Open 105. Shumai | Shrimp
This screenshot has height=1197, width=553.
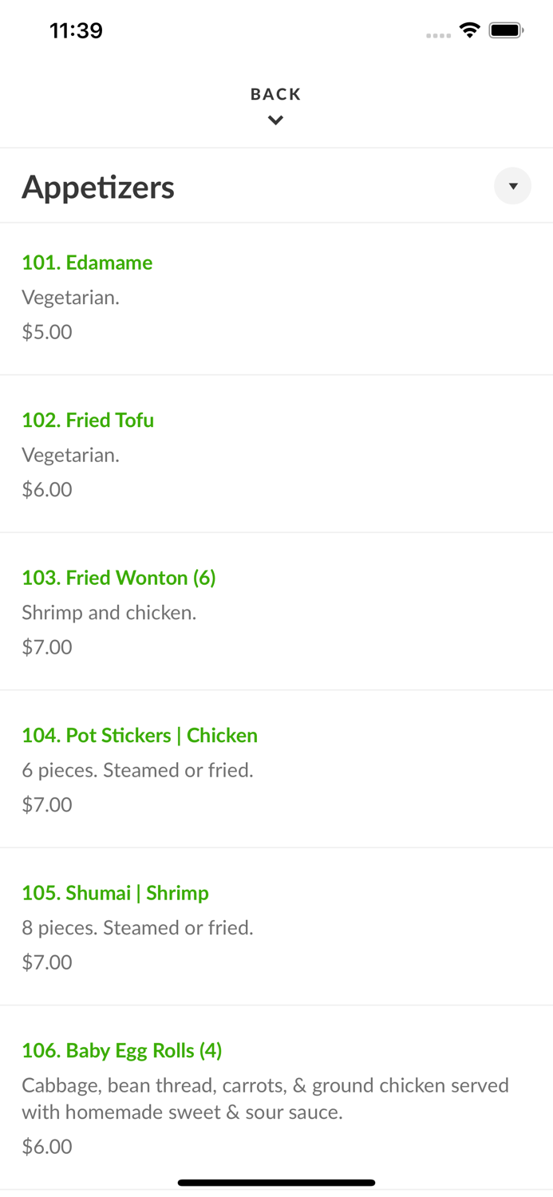point(115,893)
